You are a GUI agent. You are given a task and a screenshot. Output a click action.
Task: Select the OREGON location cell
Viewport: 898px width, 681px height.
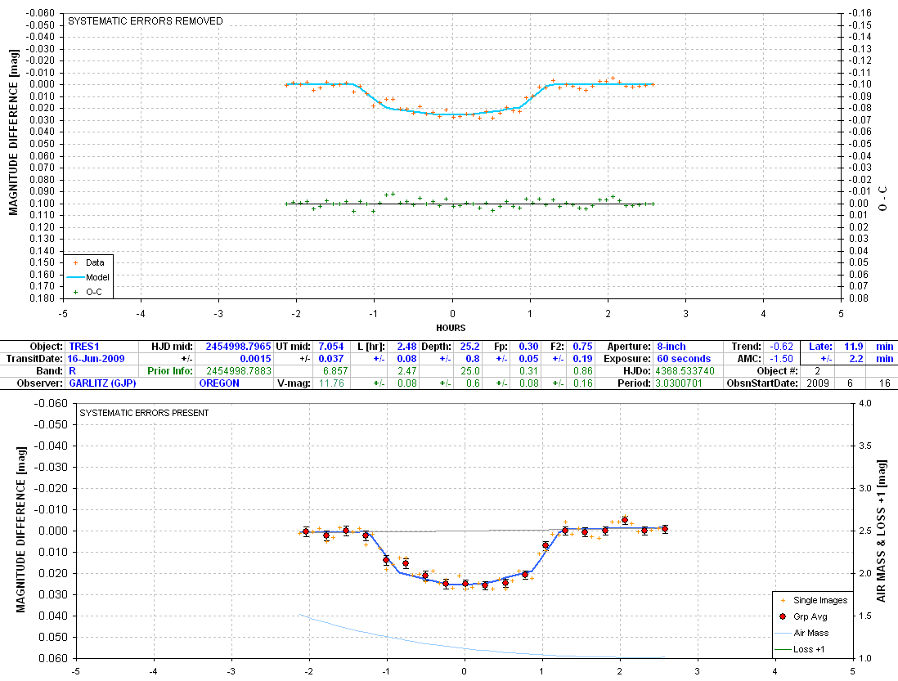click(221, 383)
